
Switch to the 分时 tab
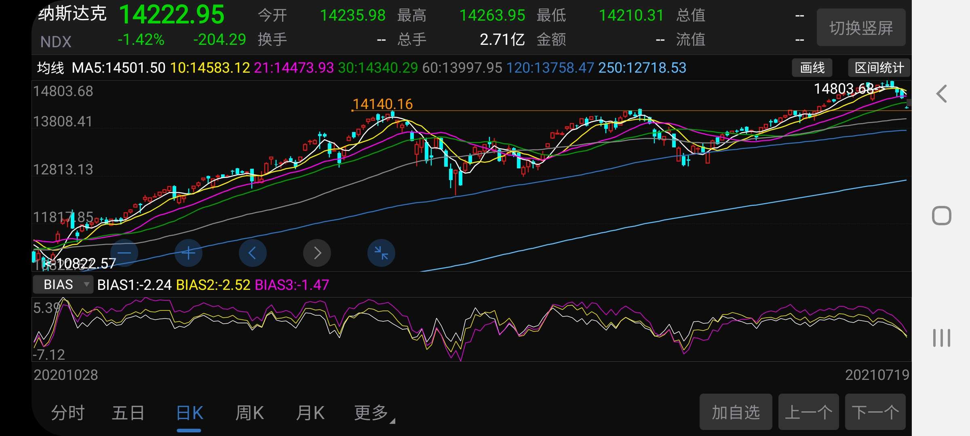coord(68,413)
